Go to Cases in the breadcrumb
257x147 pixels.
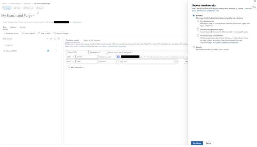4,4
